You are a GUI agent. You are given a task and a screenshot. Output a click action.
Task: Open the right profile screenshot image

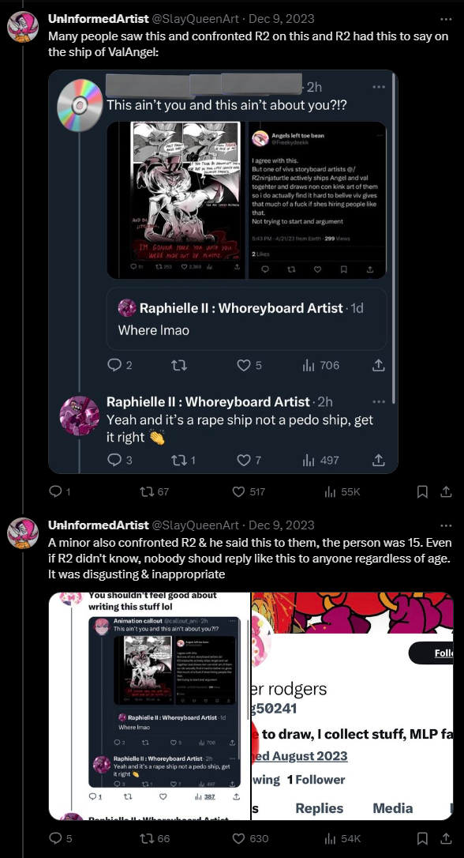pos(353,706)
